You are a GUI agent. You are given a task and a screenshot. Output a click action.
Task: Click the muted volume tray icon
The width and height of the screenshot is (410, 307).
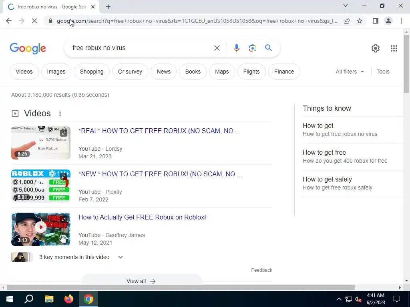pyautogui.click(x=358, y=299)
